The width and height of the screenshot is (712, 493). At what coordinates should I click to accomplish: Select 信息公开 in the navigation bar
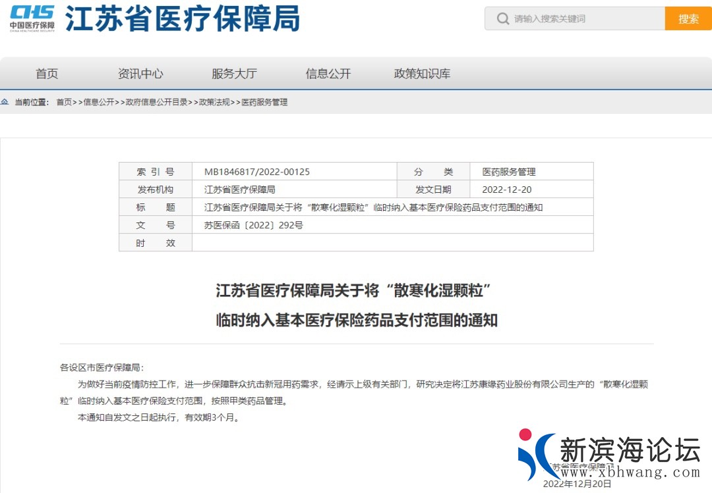click(x=328, y=74)
